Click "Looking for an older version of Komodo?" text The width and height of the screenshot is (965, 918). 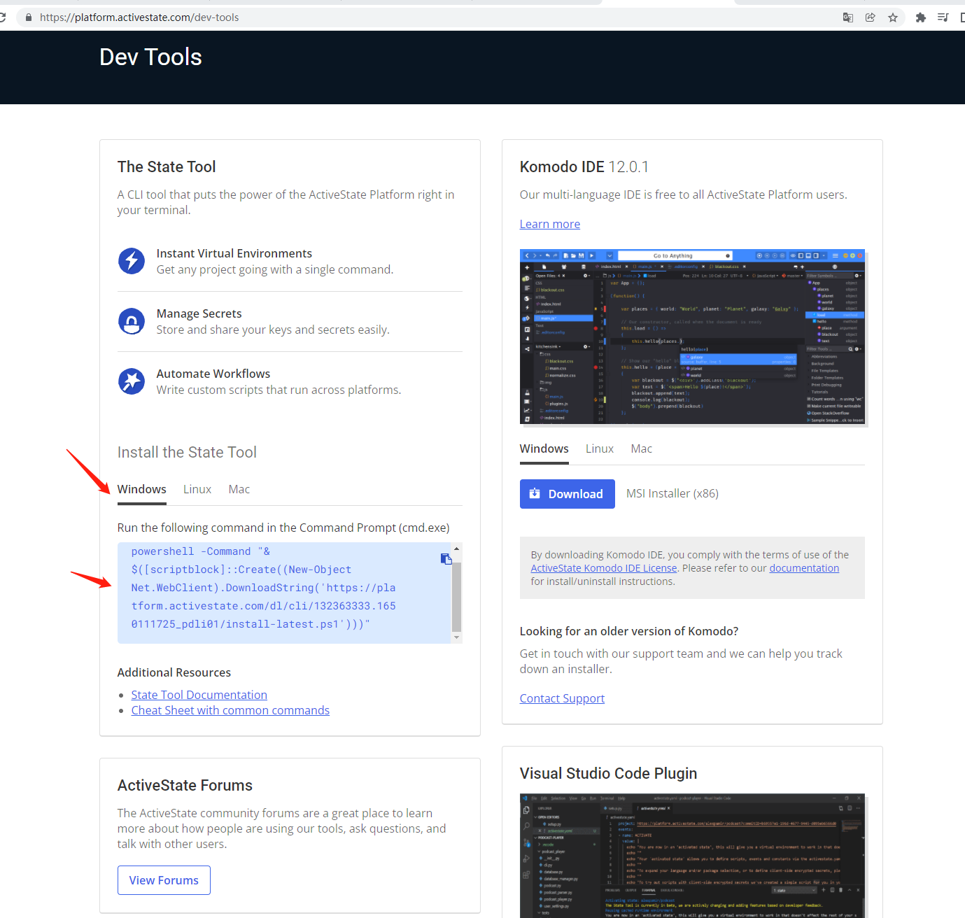click(629, 631)
